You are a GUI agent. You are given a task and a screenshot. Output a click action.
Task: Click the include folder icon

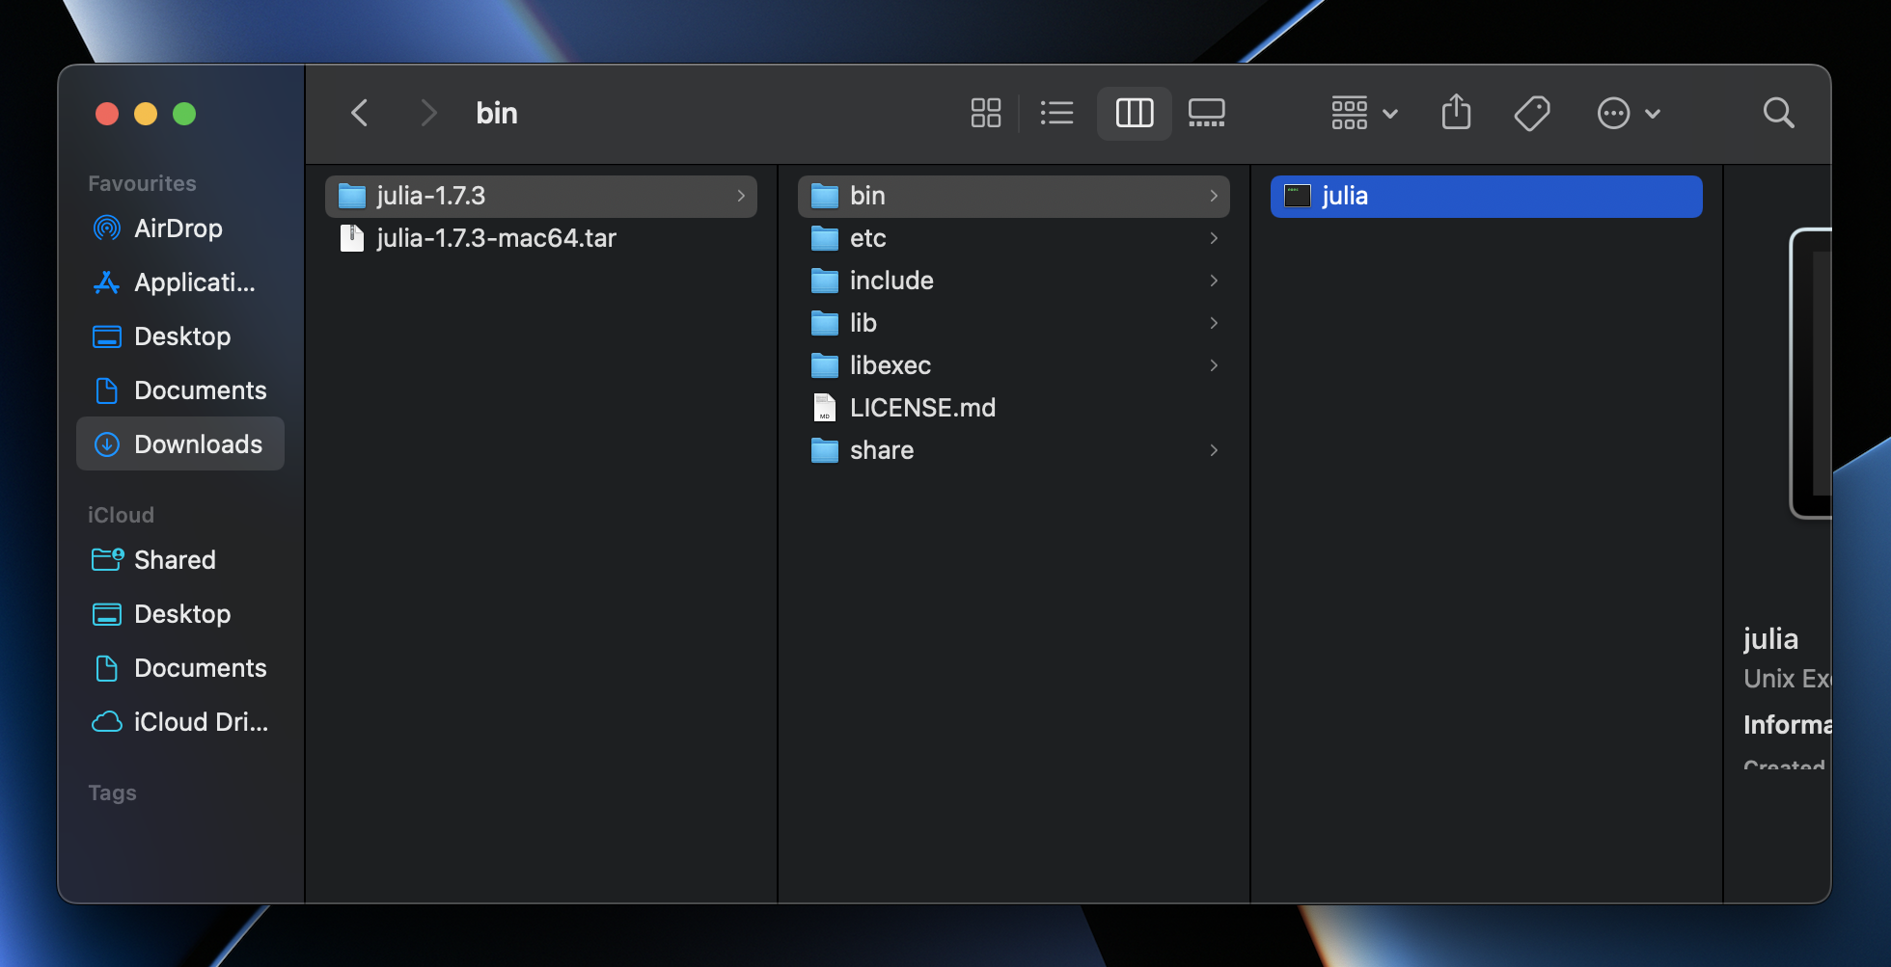[825, 281]
